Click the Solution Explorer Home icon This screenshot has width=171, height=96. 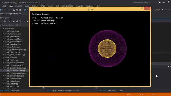pyautogui.click(x=5, y=21)
